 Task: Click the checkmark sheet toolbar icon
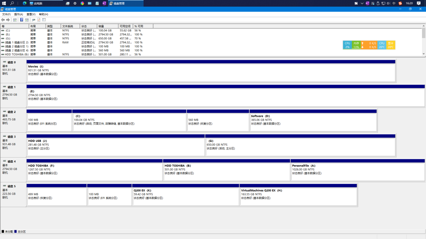pos(39,20)
